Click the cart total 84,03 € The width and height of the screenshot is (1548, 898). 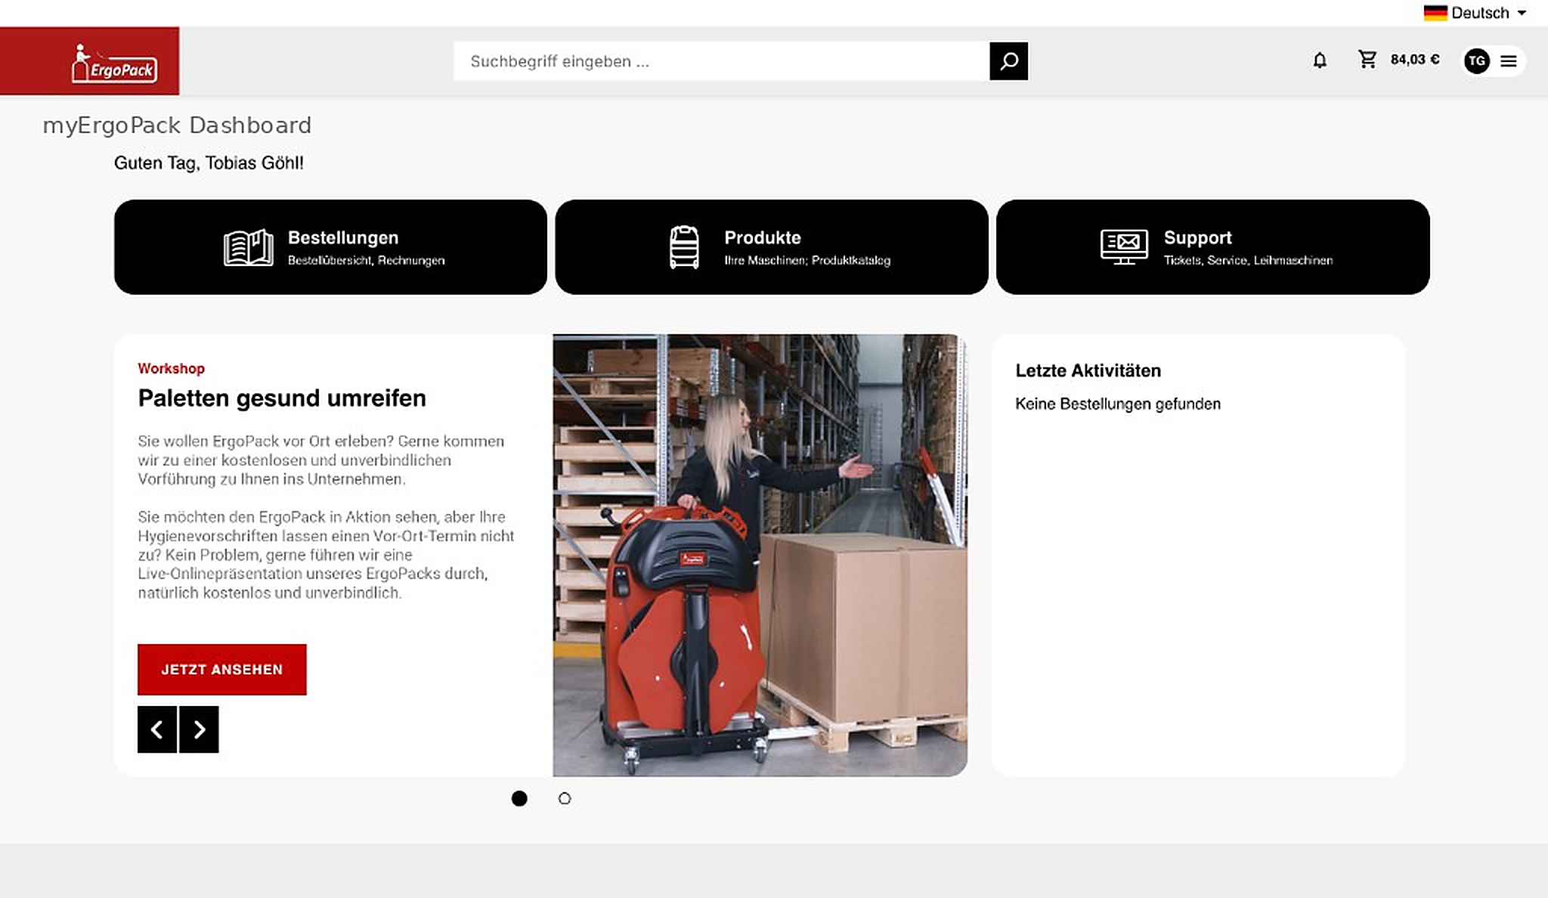pyautogui.click(x=1415, y=60)
